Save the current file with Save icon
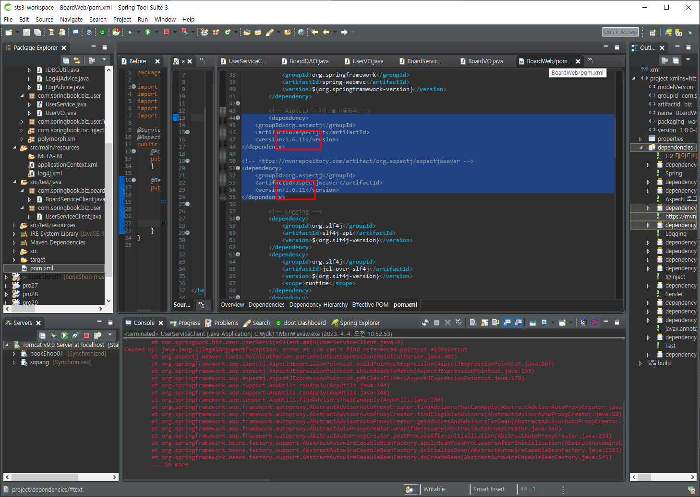 point(26,32)
